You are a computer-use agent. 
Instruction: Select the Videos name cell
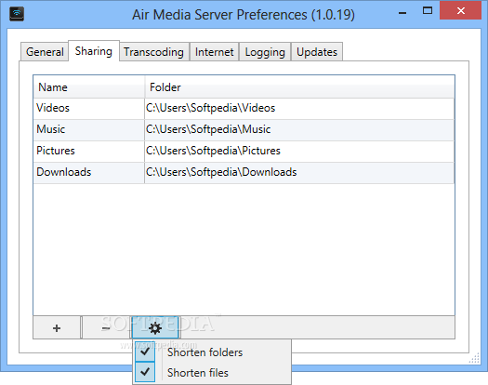89,108
